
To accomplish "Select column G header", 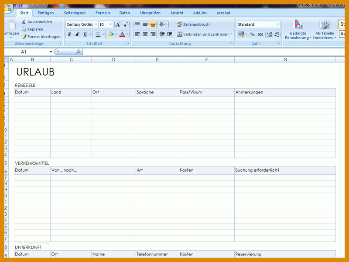I will click(285, 60).
